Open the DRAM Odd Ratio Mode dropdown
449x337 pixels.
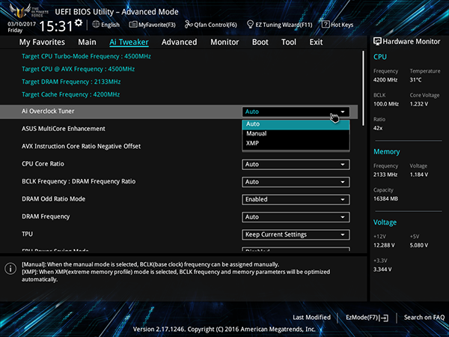click(296, 199)
